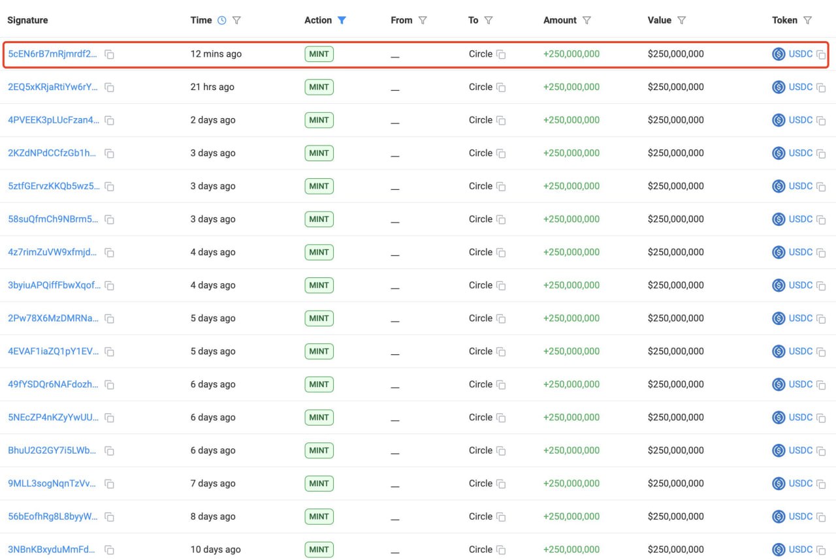Copy Circle address in 10 days ago row
This screenshot has height=560, width=836.
501,550
